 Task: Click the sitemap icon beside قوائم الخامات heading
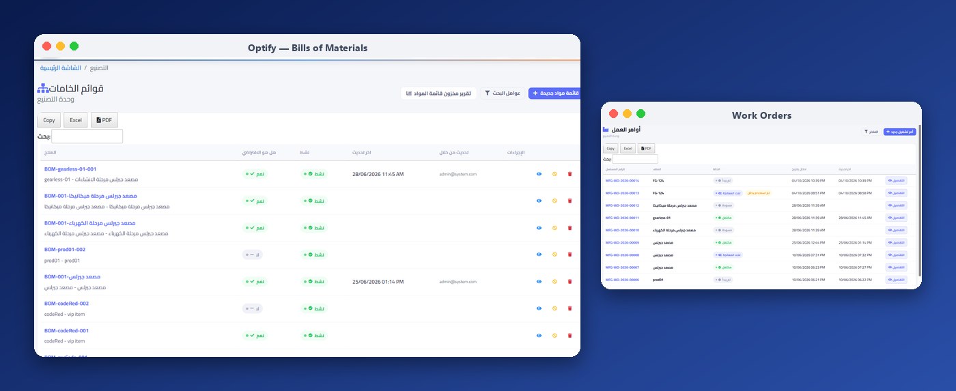[44, 88]
